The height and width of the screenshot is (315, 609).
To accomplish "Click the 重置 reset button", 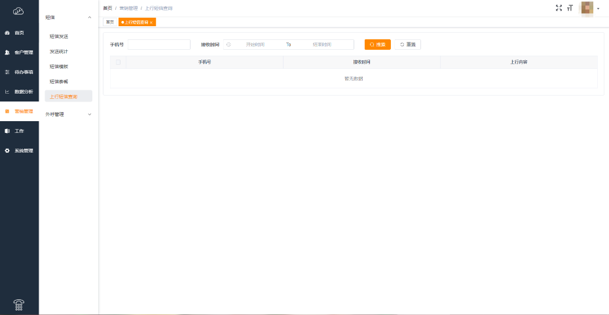I will coord(408,45).
